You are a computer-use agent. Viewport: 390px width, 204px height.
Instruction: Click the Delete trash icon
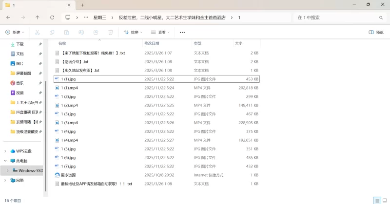[111, 33]
